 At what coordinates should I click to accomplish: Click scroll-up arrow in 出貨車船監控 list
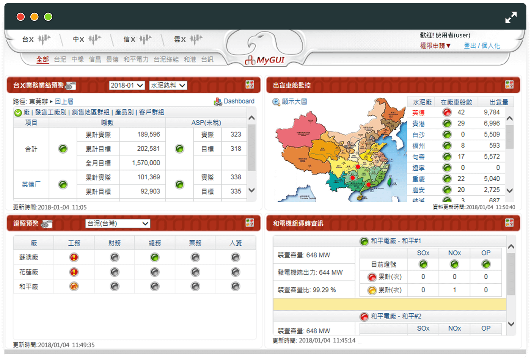click(510, 118)
